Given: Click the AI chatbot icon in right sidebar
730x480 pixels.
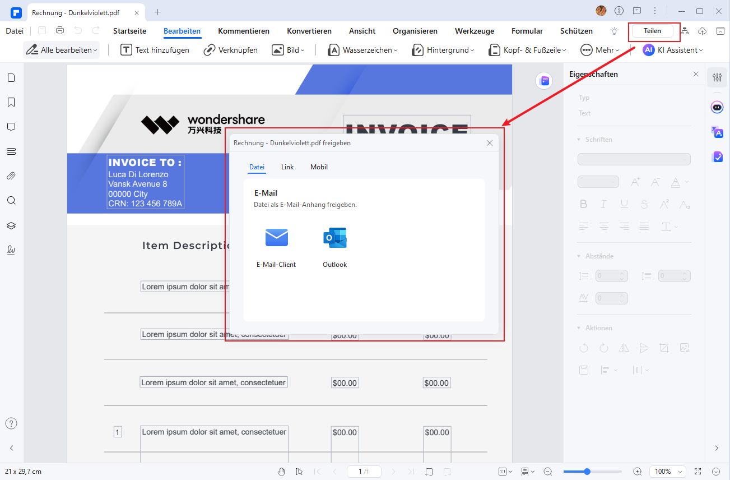Looking at the screenshot, I should pyautogui.click(x=717, y=107).
